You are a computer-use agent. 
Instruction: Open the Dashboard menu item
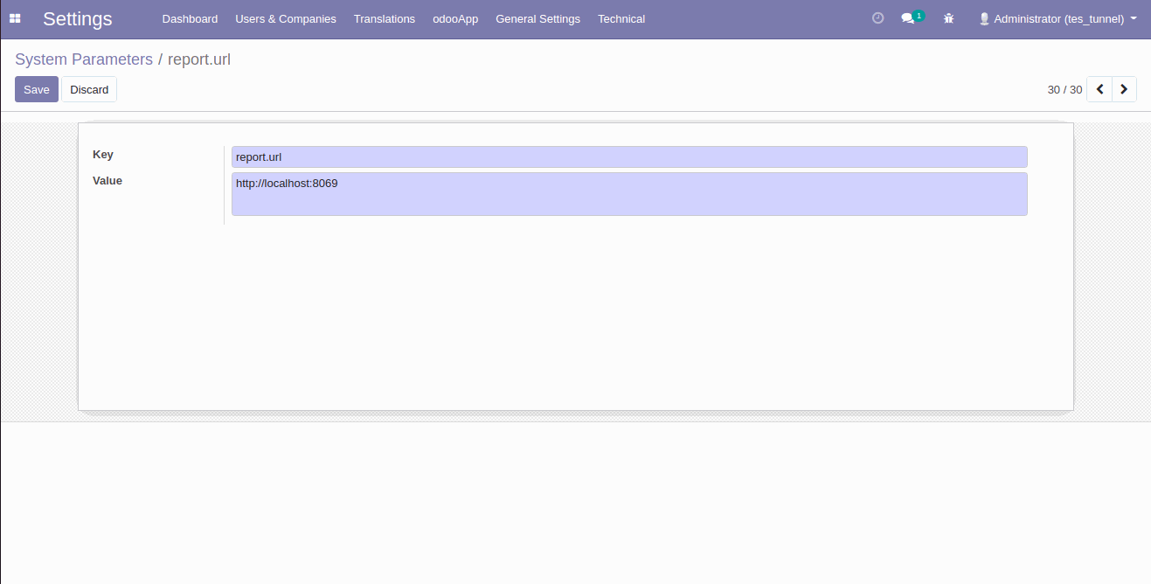tap(190, 18)
